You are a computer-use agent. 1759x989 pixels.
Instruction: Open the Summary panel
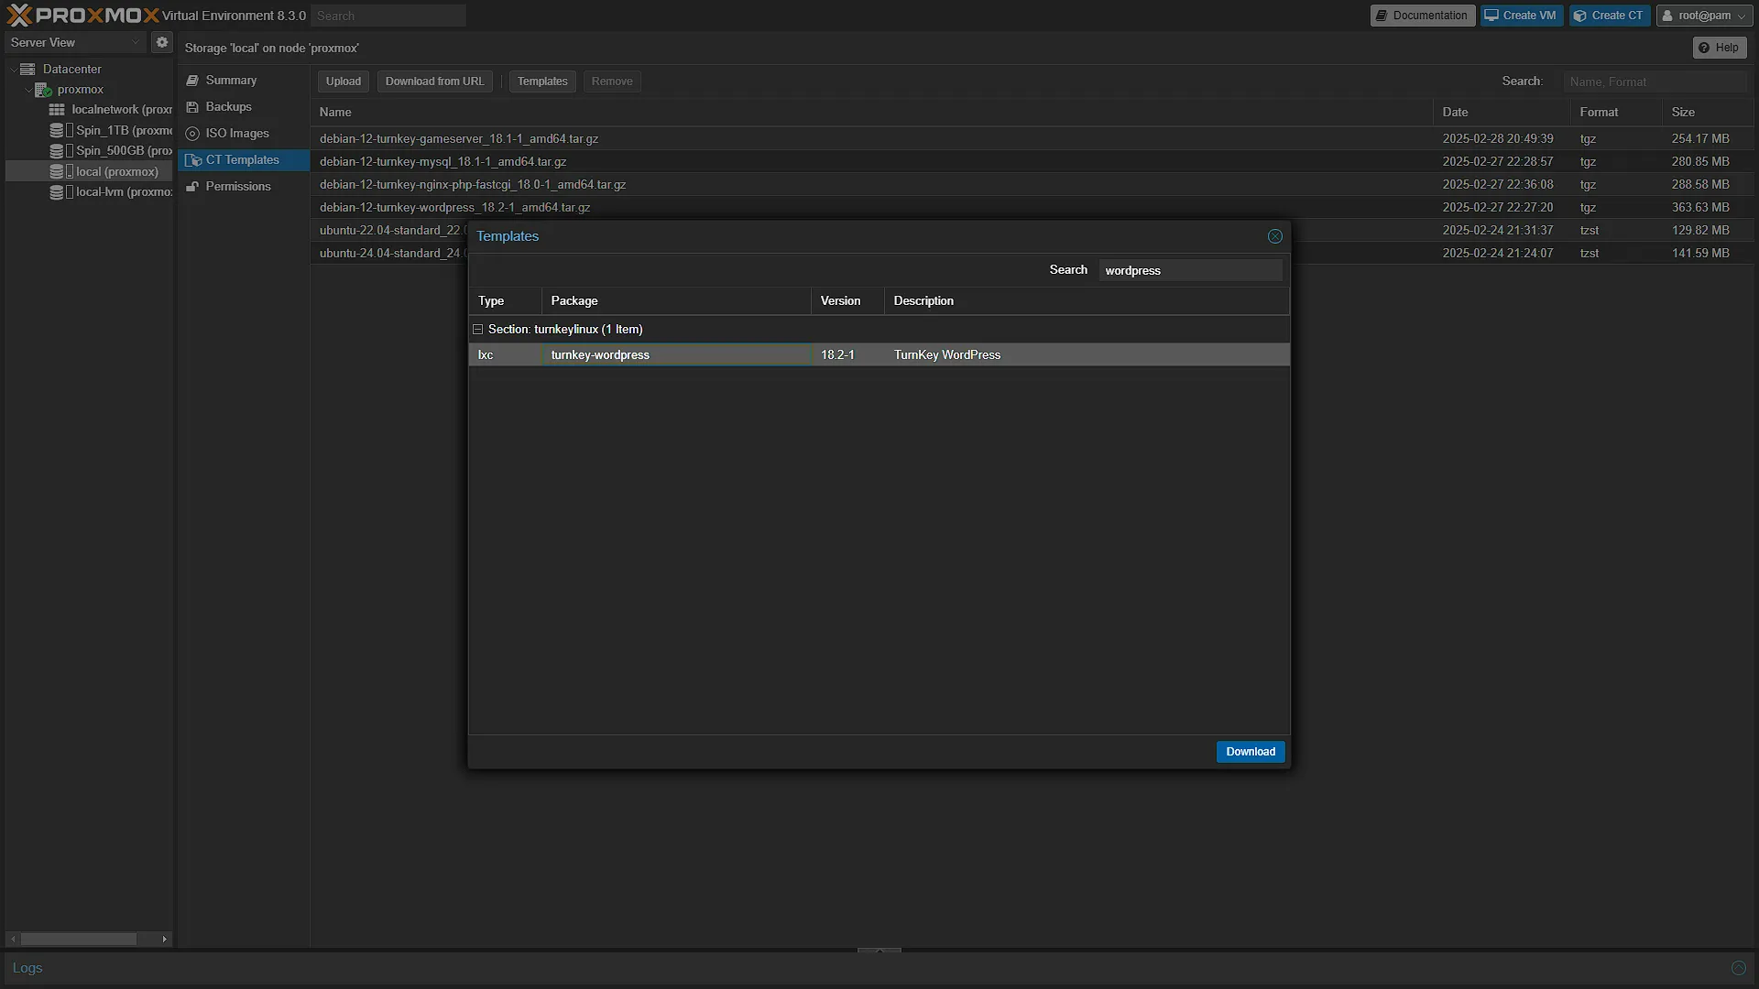244,81
